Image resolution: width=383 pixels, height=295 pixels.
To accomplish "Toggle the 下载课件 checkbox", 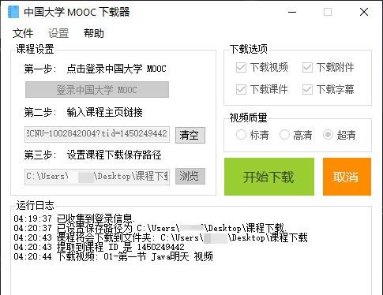I will point(241,90).
